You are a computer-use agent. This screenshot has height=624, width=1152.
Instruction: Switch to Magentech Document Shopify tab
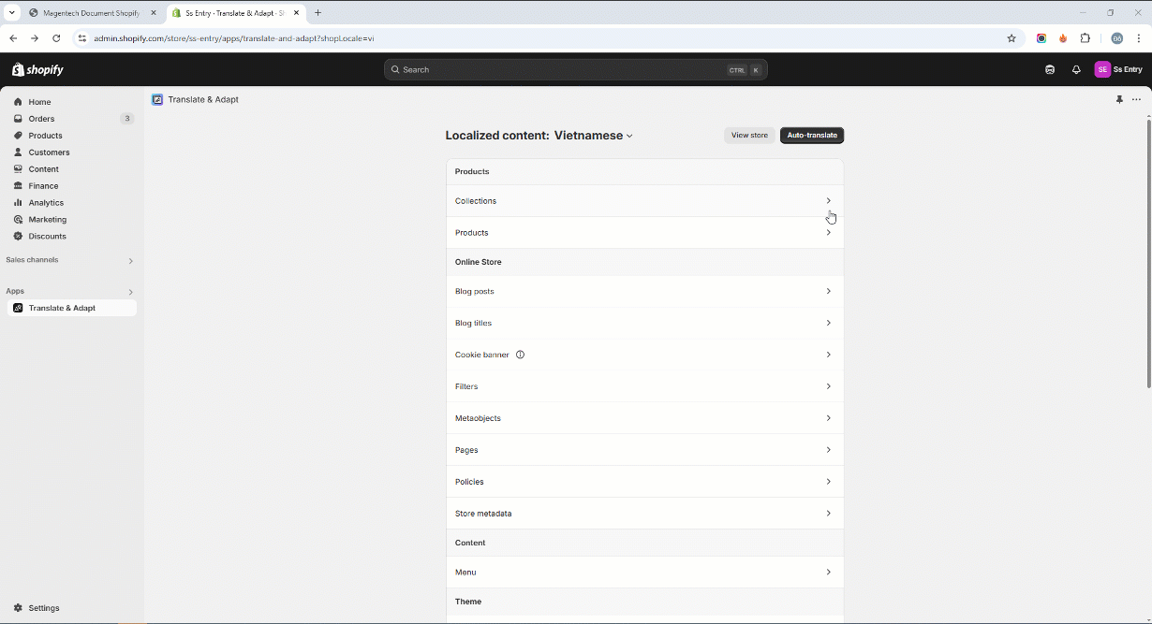[92, 13]
